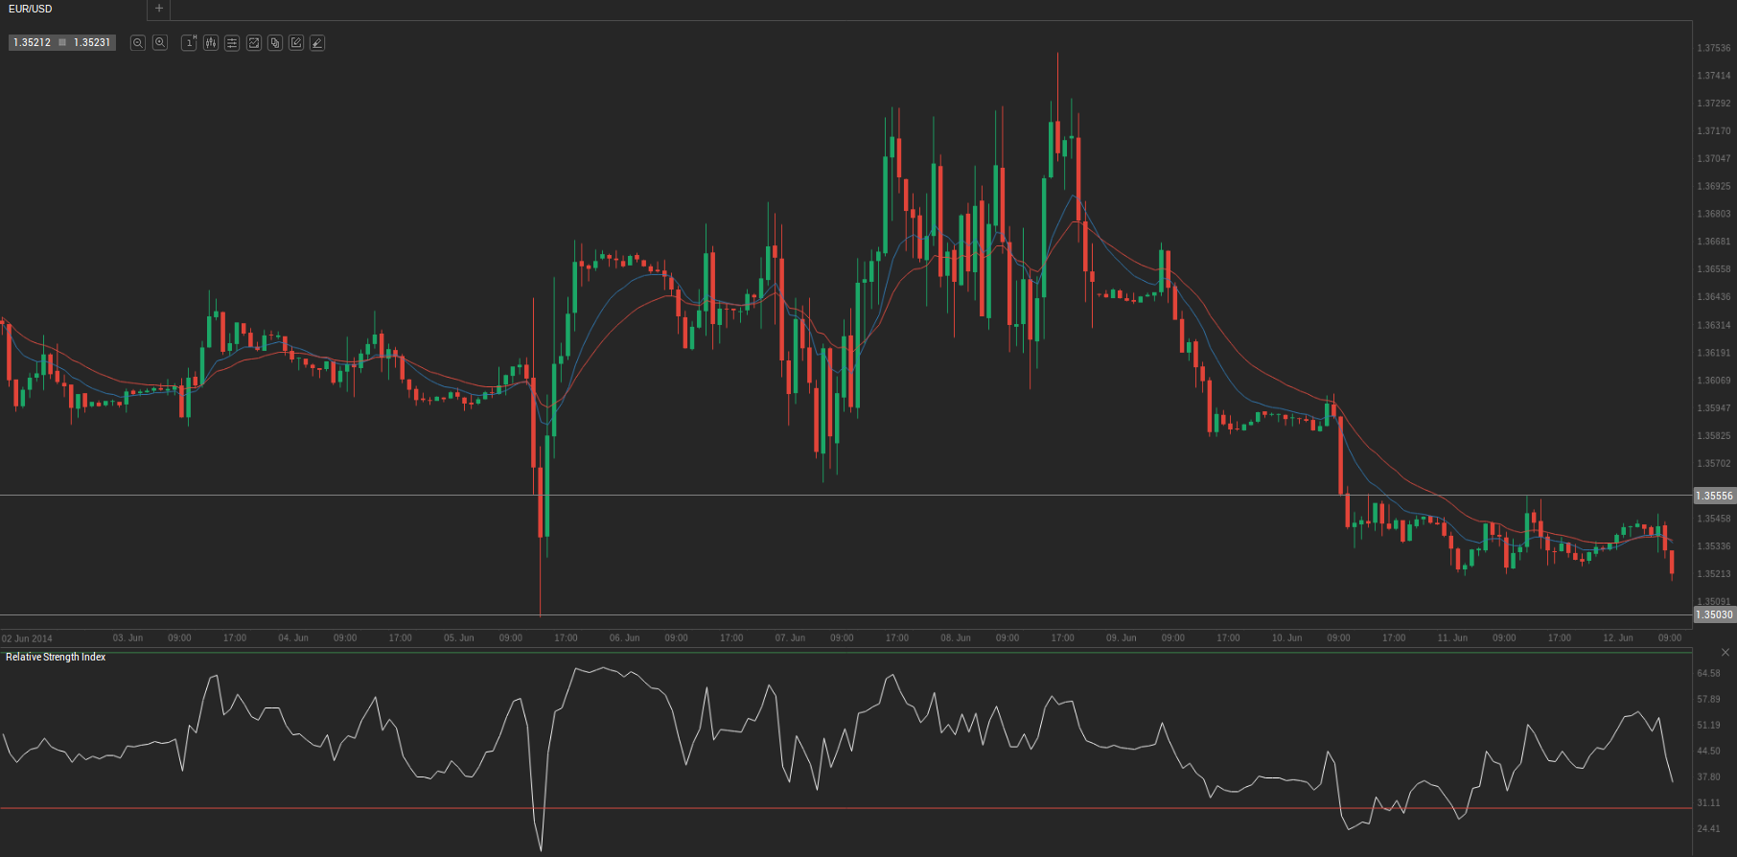Select the 1.35030 price level label
This screenshot has height=857, width=1737.
click(x=1714, y=614)
